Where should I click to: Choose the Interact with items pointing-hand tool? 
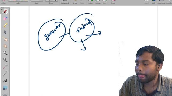click(x=5, y=39)
